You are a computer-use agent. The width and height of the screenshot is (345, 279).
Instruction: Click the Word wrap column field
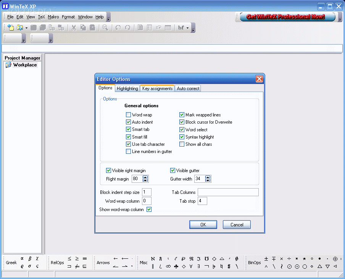tap(147, 201)
